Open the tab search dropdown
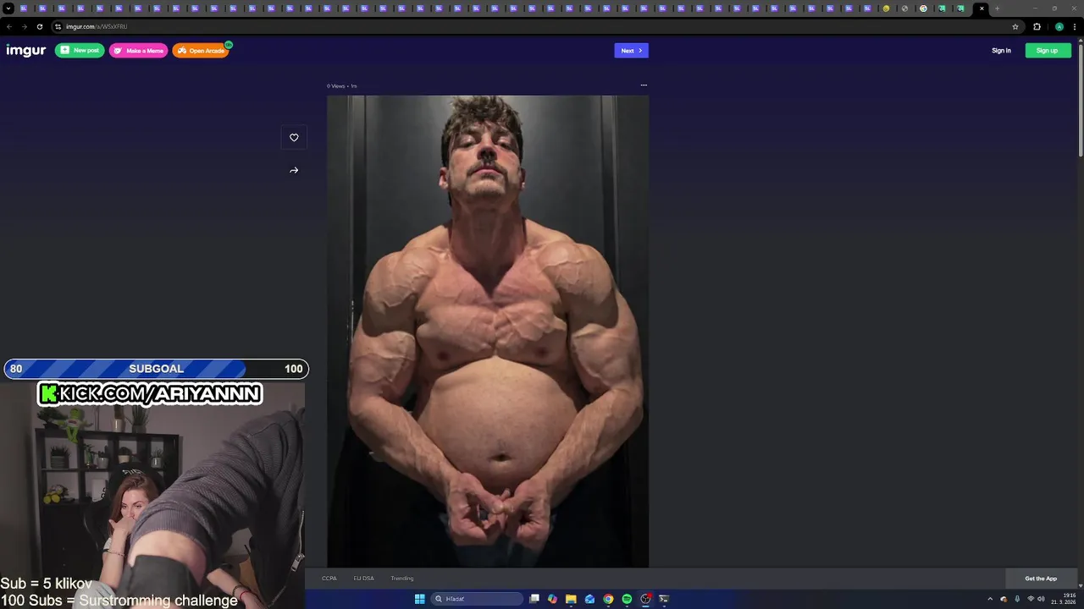 click(7, 8)
